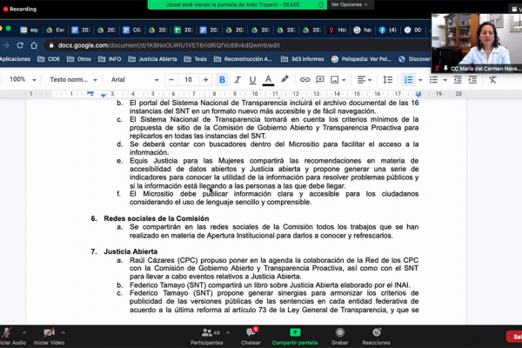Open the highlight color pen tool
This screenshot has width=522, height=348.
tap(284, 79)
